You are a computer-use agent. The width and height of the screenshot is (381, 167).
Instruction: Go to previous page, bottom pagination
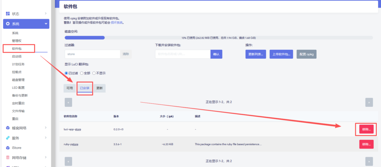68,161
